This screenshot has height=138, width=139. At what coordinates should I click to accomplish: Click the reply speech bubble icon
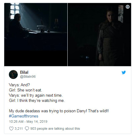[x=27, y=129]
